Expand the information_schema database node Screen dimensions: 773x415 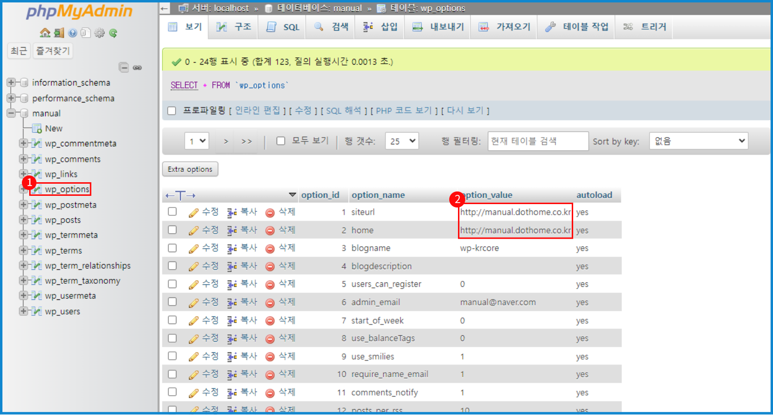click(11, 83)
